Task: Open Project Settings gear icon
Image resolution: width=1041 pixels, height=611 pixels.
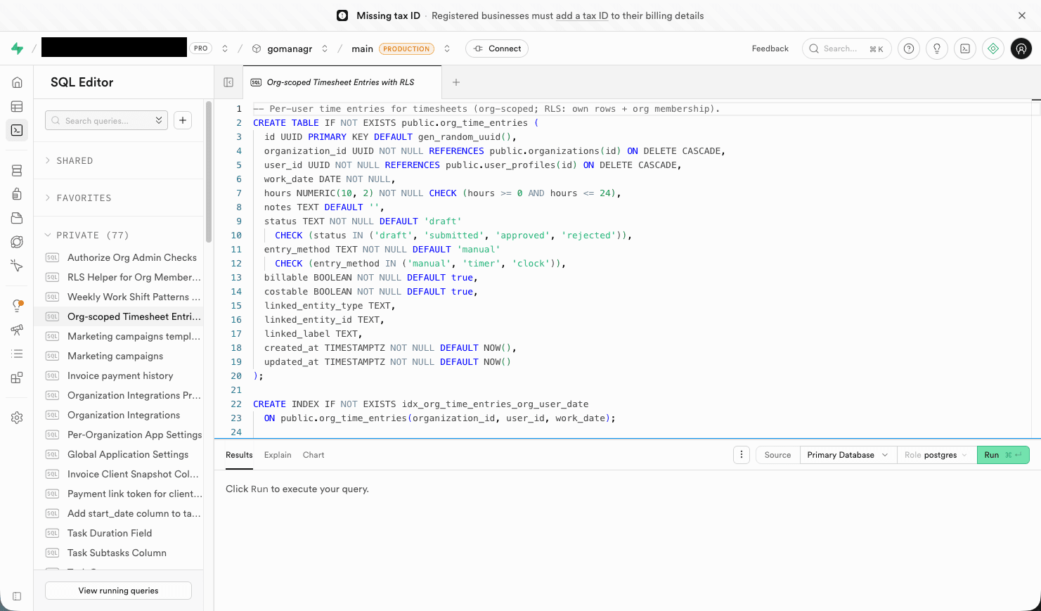Action: click(17, 418)
